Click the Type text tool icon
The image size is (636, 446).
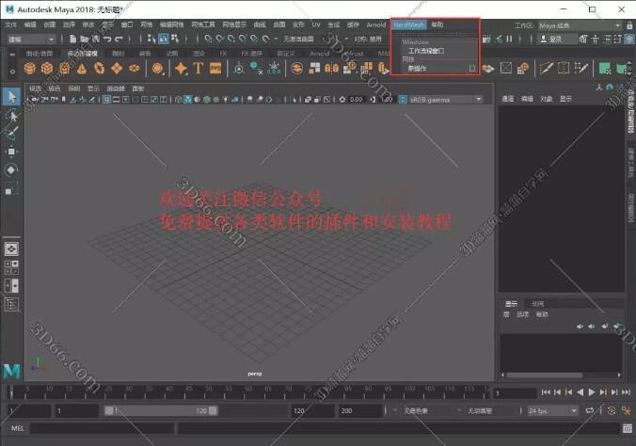click(x=198, y=68)
